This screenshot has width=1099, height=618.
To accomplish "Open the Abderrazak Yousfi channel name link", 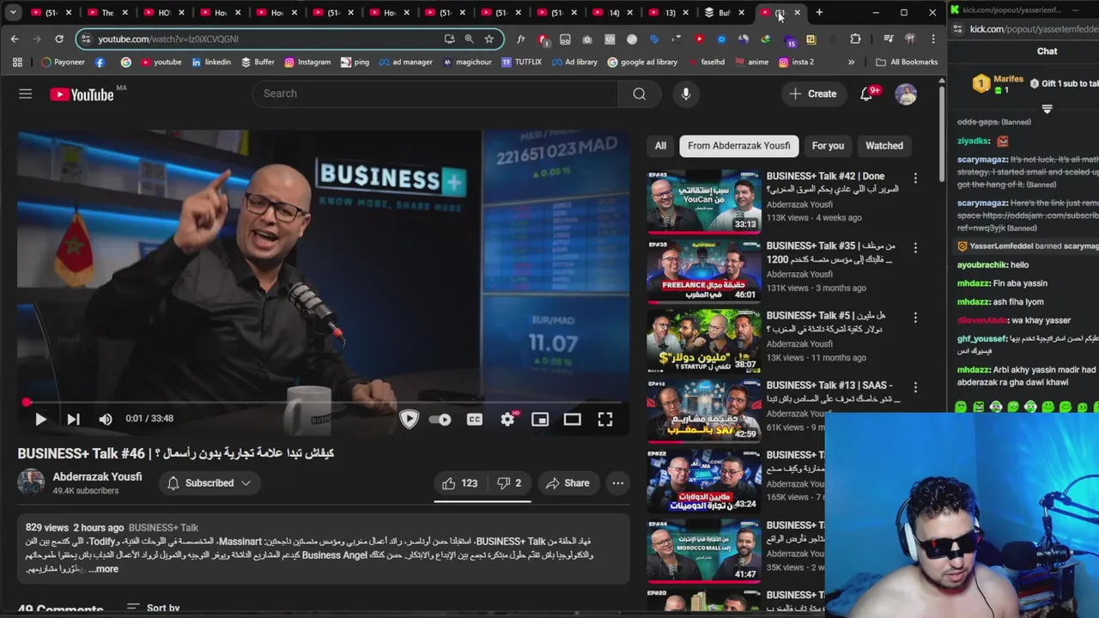I will (x=97, y=476).
